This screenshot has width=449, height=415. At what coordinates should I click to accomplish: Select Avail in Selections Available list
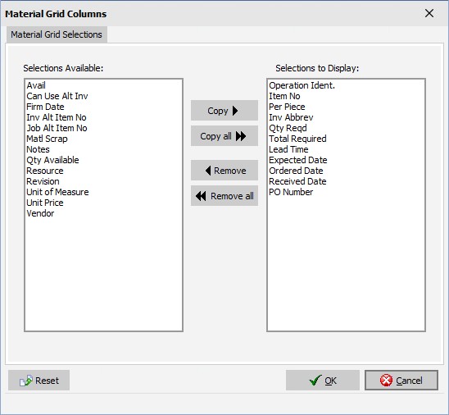[36, 85]
